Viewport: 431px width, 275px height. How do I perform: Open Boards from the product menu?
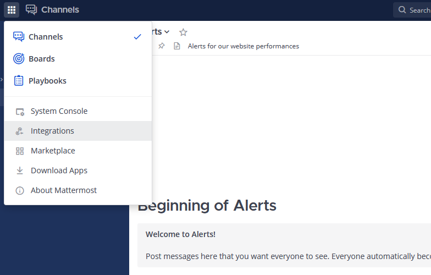[x=78, y=58]
